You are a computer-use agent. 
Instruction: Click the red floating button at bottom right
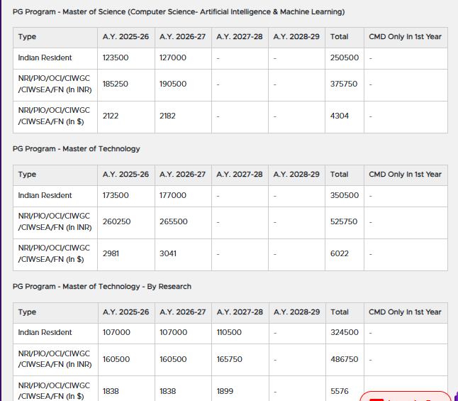coord(405,396)
